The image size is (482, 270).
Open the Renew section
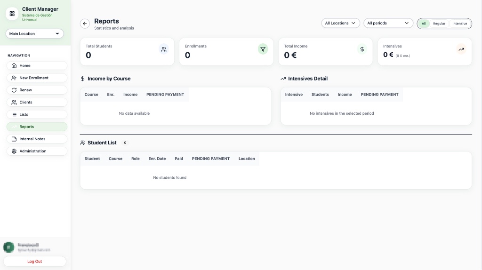(37, 90)
